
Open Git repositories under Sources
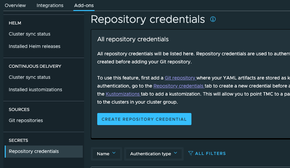[x=26, y=120]
